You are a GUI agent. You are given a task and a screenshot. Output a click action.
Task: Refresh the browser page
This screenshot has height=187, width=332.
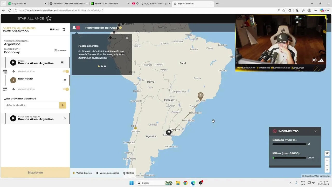point(10,10)
